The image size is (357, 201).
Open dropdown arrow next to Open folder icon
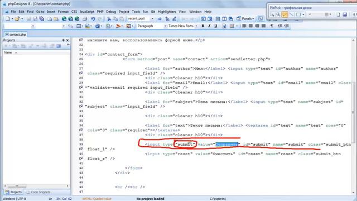pos(22,18)
